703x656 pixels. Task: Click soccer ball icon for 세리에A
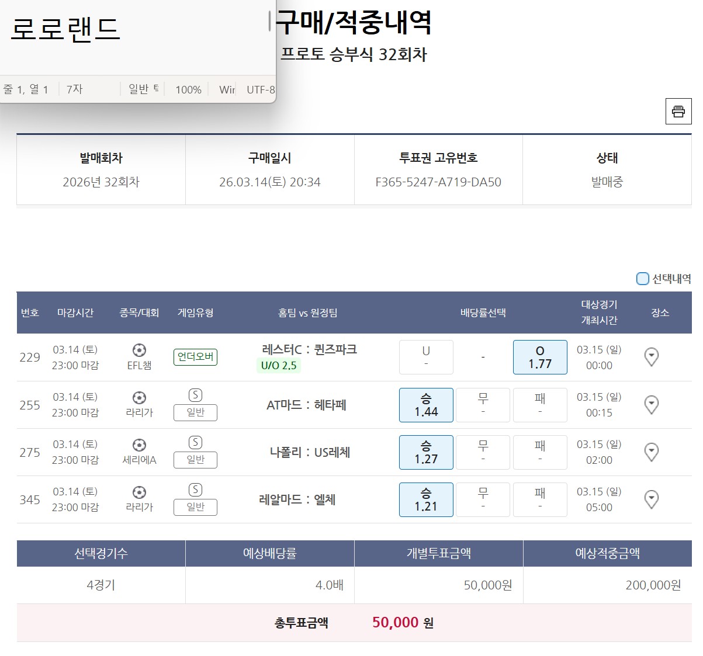[x=139, y=445]
